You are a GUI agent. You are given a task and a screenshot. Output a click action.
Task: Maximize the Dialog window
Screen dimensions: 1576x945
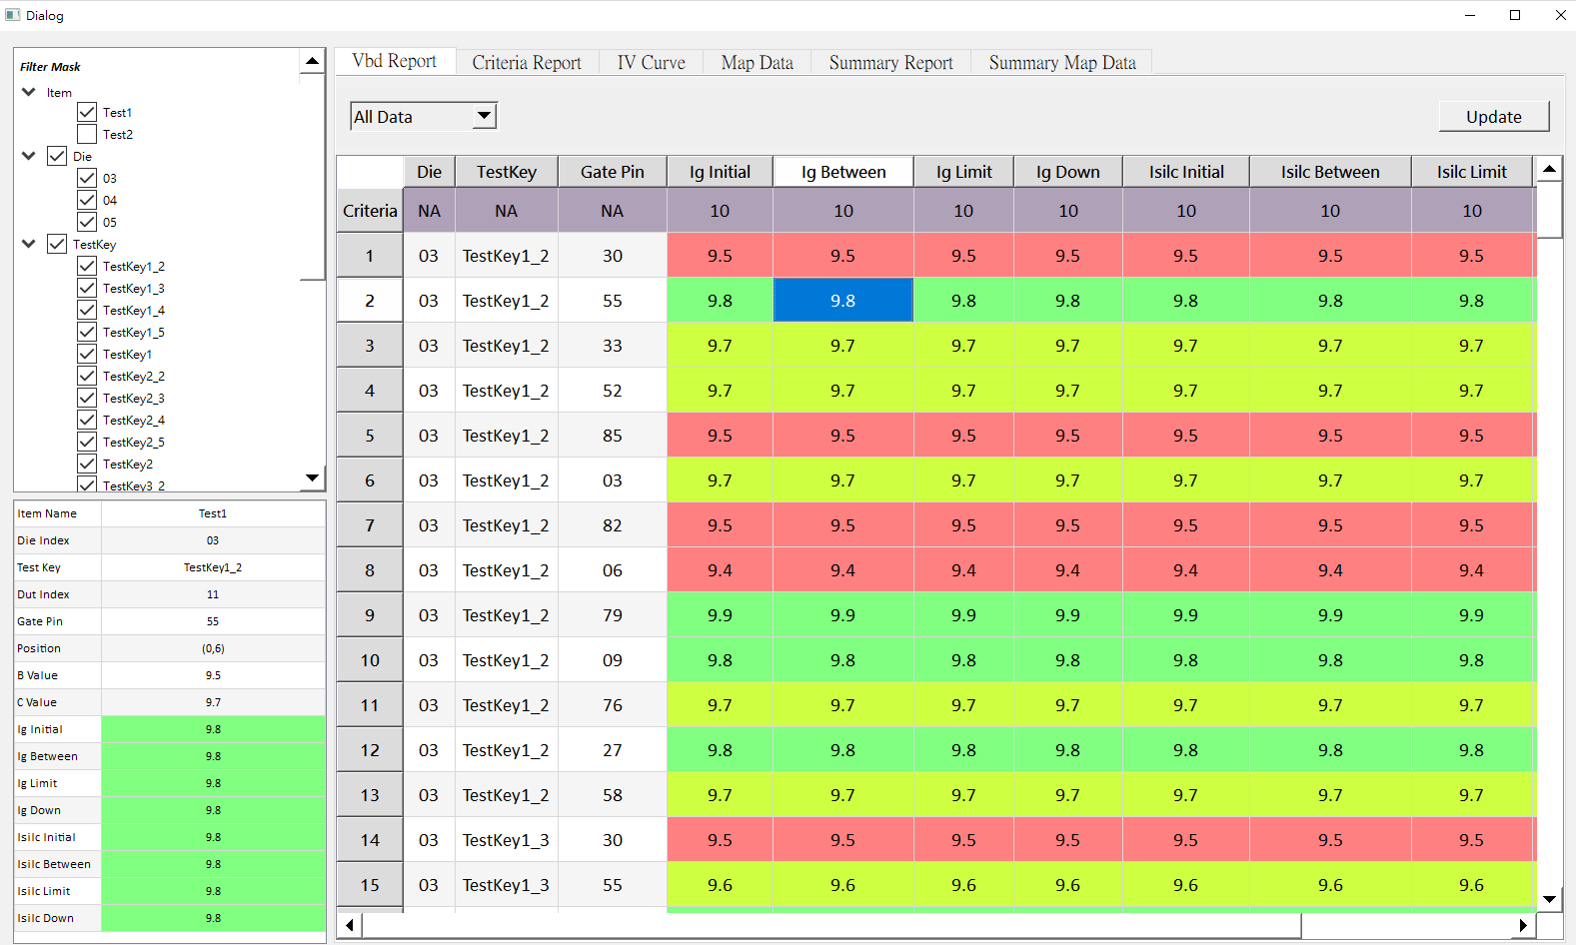tap(1515, 15)
